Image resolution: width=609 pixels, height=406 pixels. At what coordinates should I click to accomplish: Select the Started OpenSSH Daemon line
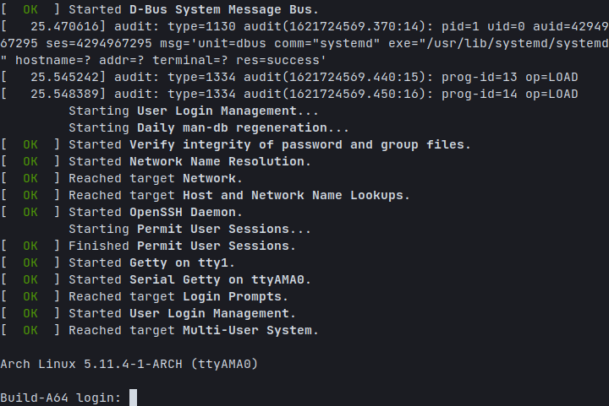122,213
